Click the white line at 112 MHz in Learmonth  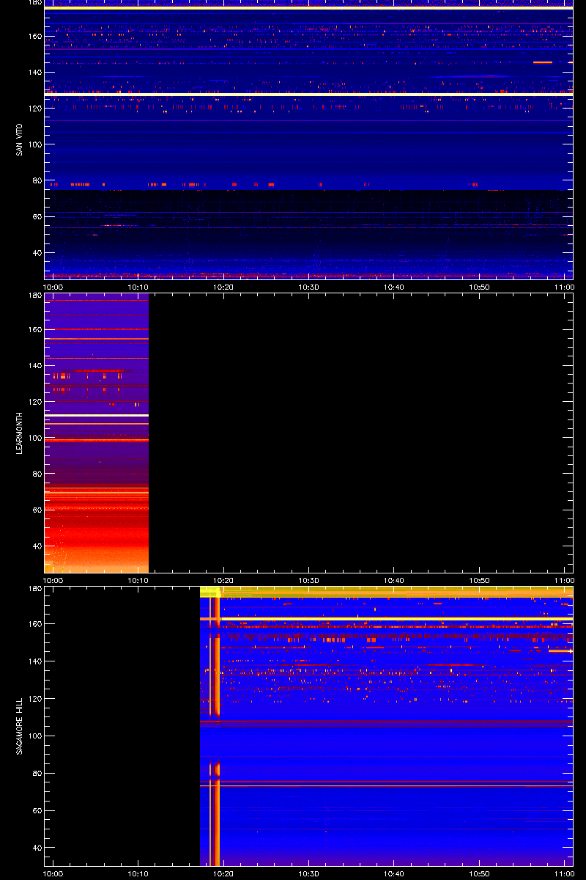[97, 415]
